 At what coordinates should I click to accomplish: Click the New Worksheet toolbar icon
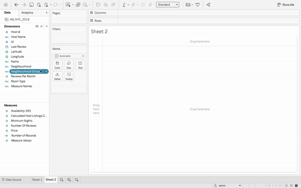tap(68, 5)
